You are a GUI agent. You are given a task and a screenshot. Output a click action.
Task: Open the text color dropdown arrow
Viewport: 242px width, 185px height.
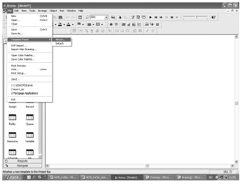click(73, 25)
